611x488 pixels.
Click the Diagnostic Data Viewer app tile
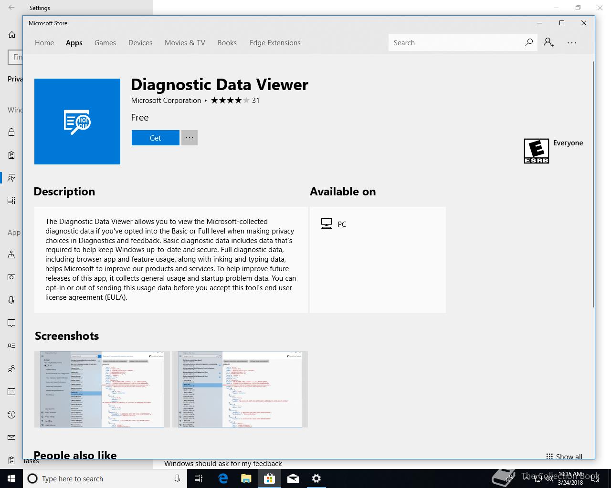point(77,122)
